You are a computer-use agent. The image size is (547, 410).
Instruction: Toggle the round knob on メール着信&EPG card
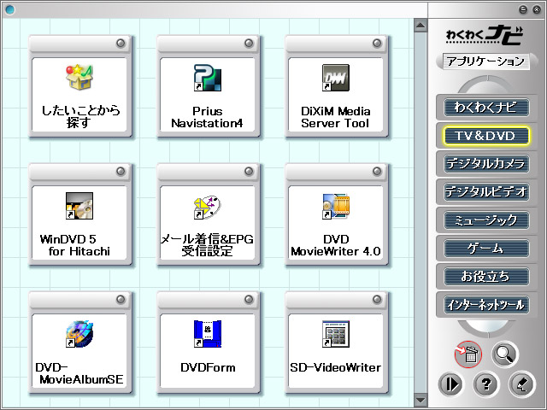tap(249, 171)
